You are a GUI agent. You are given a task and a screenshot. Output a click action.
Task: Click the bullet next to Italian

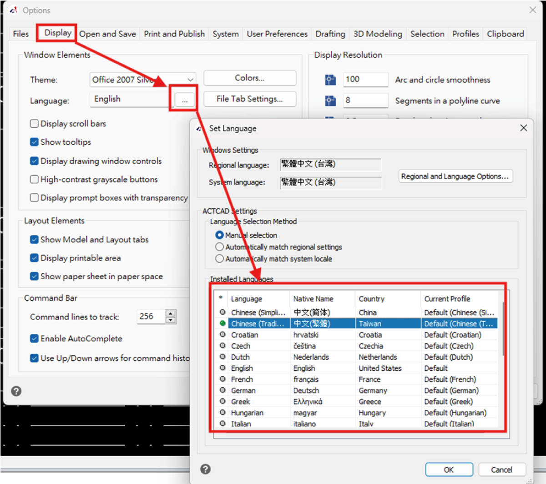coord(222,423)
